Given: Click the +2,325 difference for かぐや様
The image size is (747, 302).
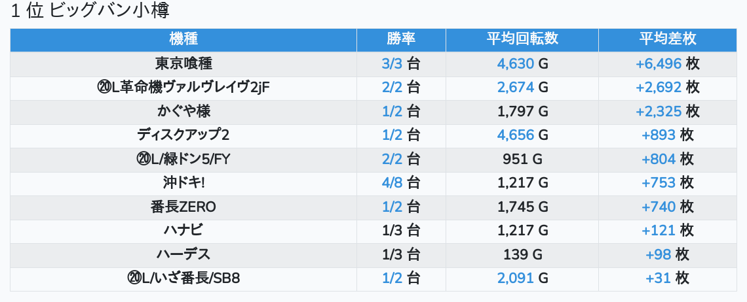Looking at the screenshot, I should 659,111.
